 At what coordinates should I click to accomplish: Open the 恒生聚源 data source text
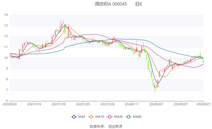coord(115,126)
